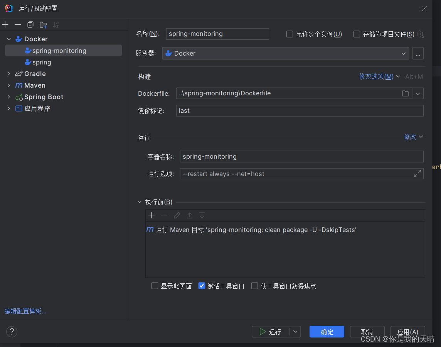The height and width of the screenshot is (347, 441).
Task: Open the help question mark
Action: (x=12, y=332)
